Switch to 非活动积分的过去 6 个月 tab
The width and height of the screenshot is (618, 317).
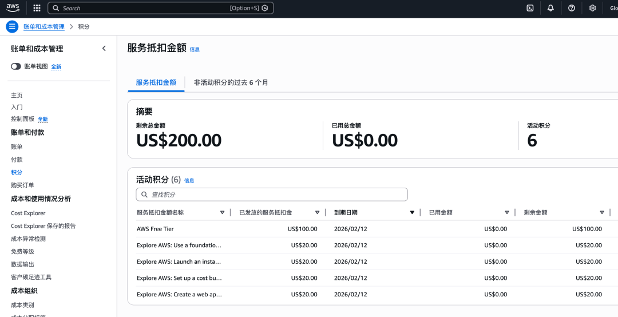pos(231,82)
